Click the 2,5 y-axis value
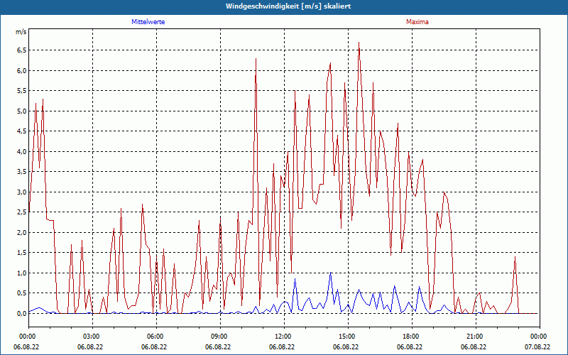Image resolution: width=568 pixels, height=355 pixels. point(22,212)
